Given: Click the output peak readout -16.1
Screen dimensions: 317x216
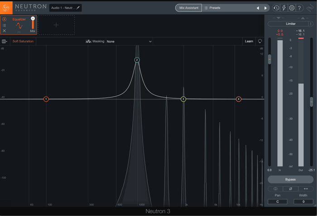Looking at the screenshot, I should [300, 31].
